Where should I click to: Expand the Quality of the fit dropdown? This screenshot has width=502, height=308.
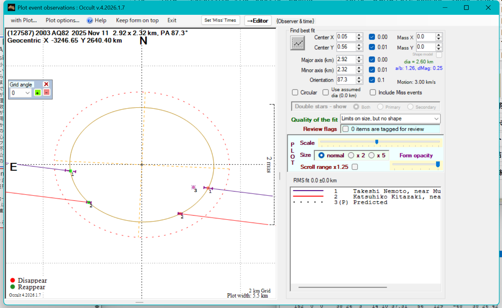click(x=436, y=119)
